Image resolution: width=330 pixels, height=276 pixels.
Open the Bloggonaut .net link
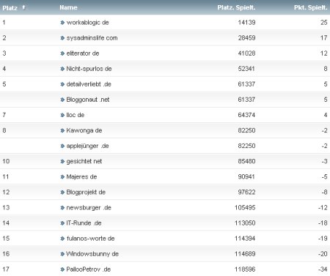coord(88,100)
